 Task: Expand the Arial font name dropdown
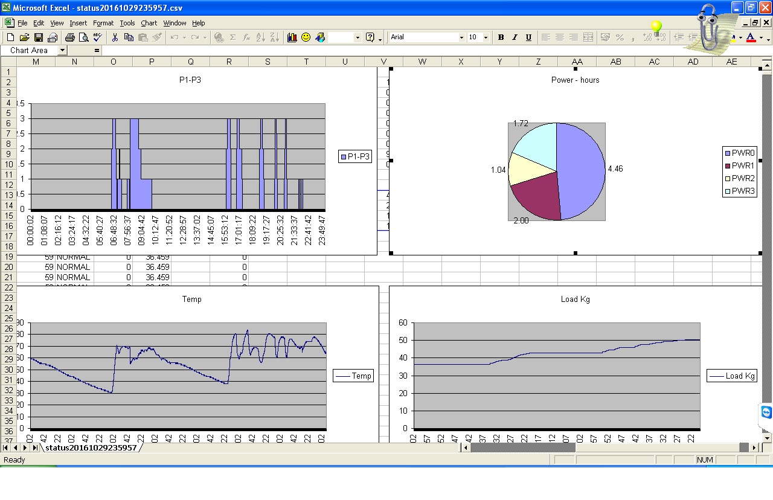[461, 37]
